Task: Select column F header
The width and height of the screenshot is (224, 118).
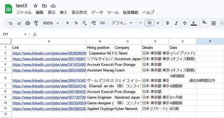Action: (210, 42)
